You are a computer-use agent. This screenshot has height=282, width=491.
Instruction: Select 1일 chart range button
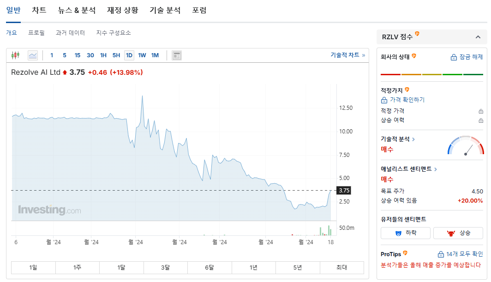pyautogui.click(x=33, y=268)
